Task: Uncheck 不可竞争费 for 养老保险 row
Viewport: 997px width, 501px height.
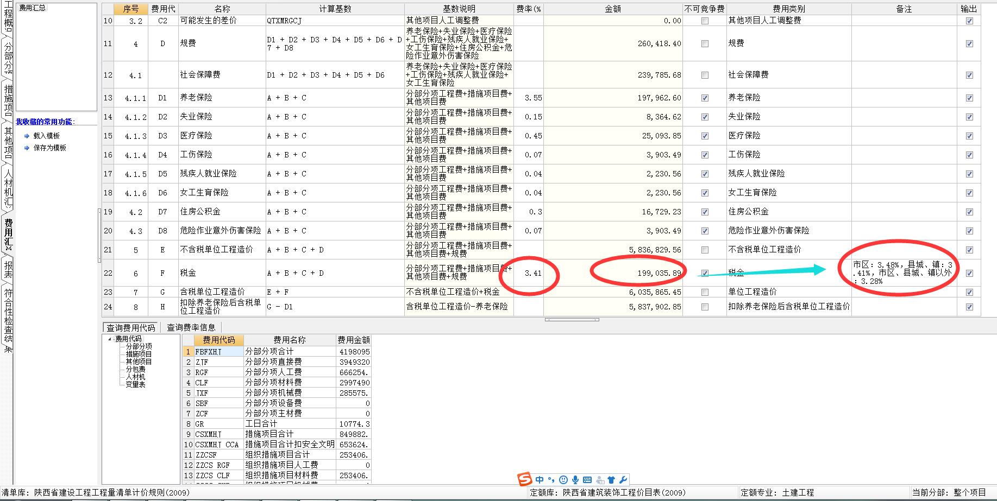Action: (x=705, y=98)
